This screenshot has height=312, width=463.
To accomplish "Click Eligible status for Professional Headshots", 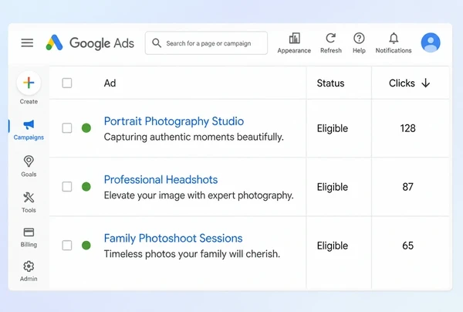I will point(333,187).
